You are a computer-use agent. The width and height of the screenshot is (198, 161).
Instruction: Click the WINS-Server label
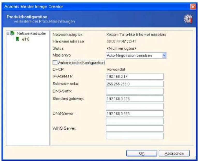click(x=64, y=129)
